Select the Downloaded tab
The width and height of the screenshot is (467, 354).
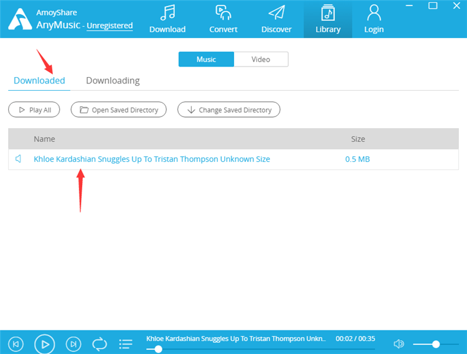point(39,81)
